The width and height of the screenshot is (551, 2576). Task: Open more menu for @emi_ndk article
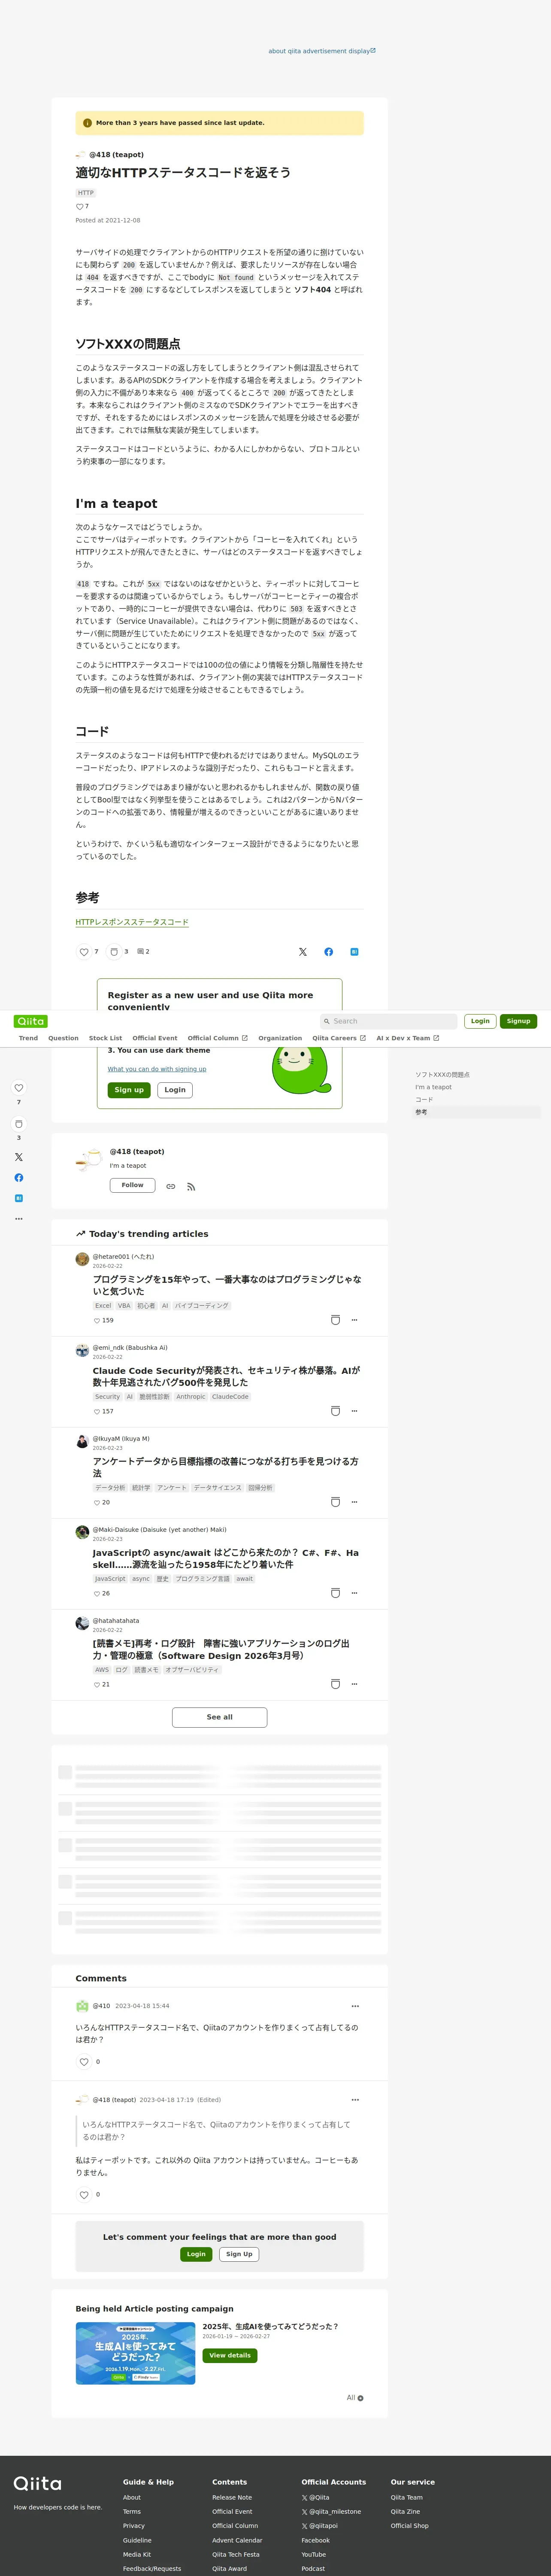click(354, 1411)
